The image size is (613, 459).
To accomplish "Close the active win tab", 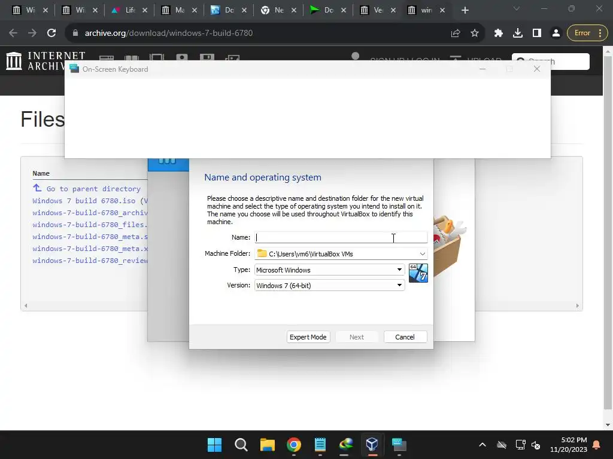I will (442, 11).
